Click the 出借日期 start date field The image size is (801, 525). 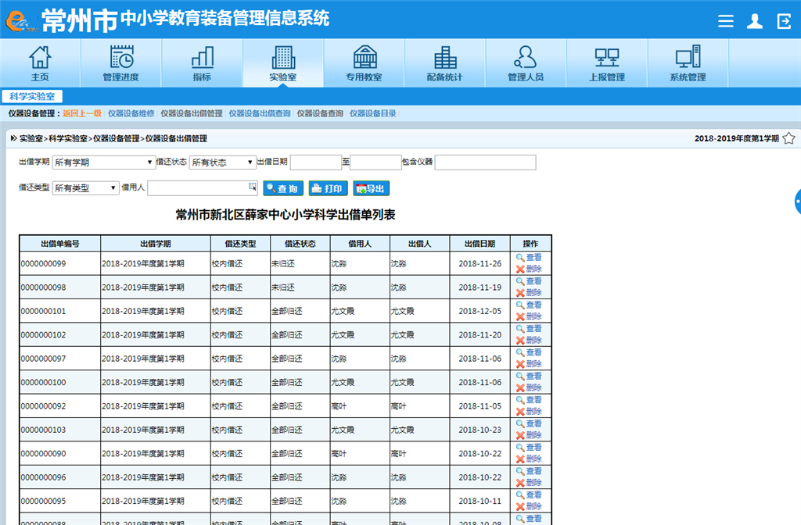(x=316, y=162)
